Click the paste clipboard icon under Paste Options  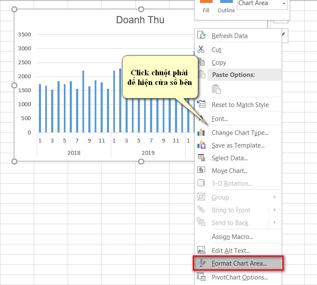click(216, 89)
